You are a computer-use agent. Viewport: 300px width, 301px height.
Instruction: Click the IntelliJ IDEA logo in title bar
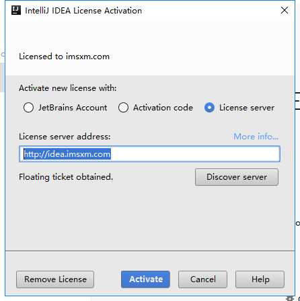[16, 10]
